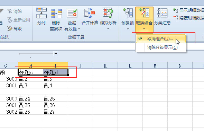
Task: Select column N header
Action: pyautogui.click(x=180, y=65)
